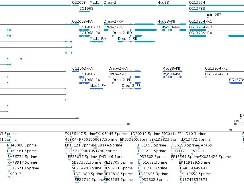Click the CG1968 gene label
This screenshot has width=244, height=184.
86,8
